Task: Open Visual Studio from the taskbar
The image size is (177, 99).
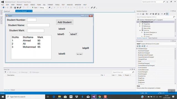Action: [94, 97]
